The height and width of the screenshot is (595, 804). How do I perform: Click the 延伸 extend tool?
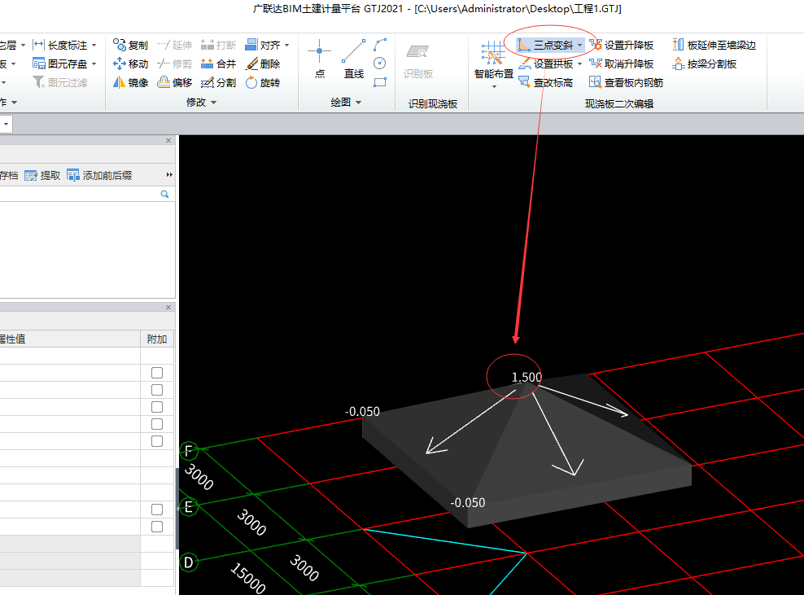point(174,45)
